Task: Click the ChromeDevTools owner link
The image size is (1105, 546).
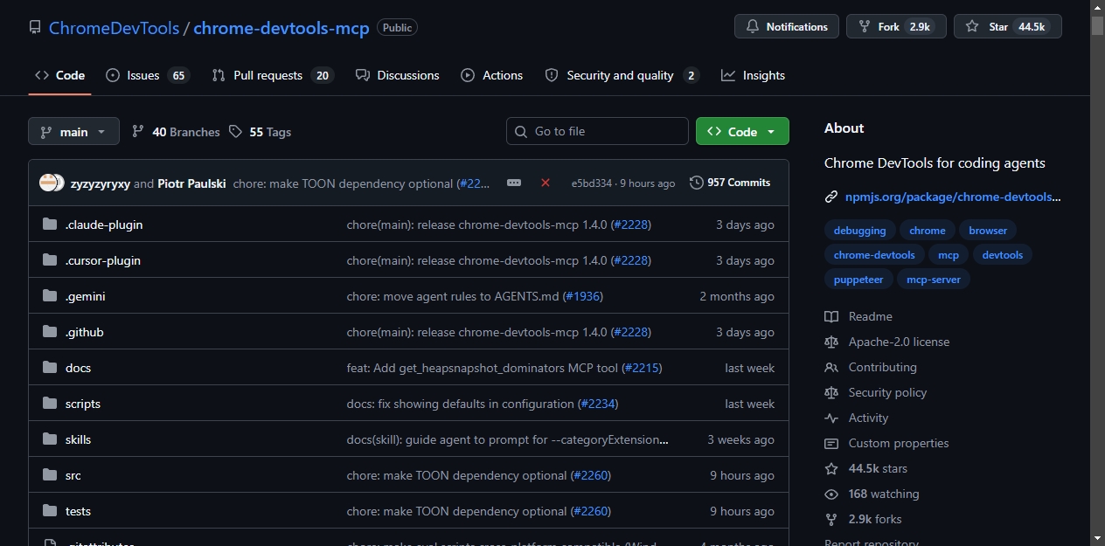Action: [x=114, y=28]
